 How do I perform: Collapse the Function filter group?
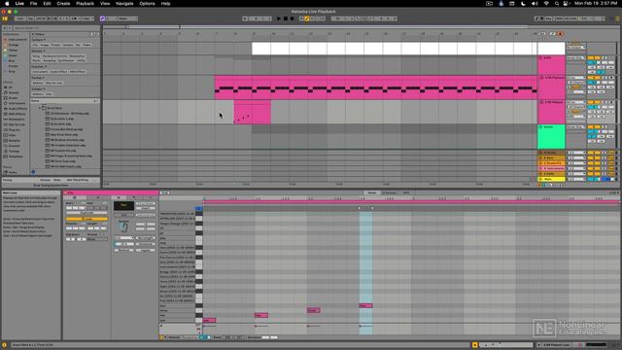point(39,67)
